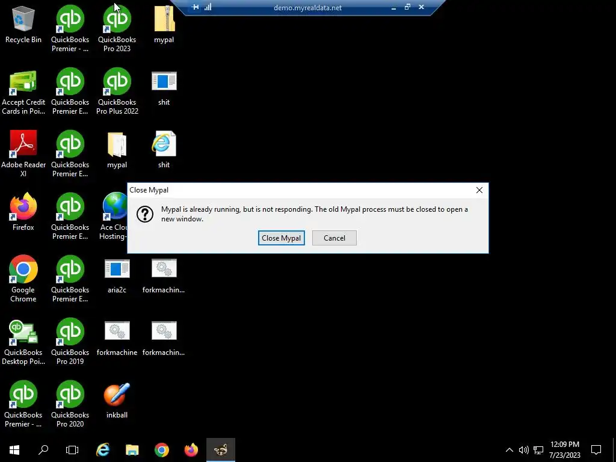
Task: Select the aria2c desktop icon
Action: 117,276
